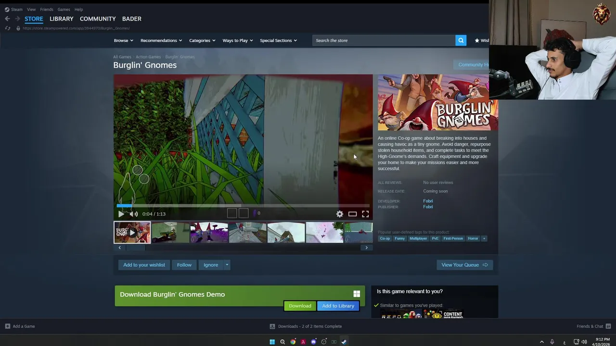
Task: Click the store search magnifier button
Action: click(461, 40)
